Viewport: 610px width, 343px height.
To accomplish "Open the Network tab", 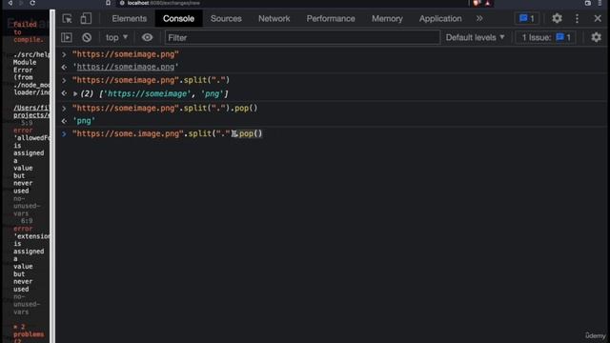I will [274, 19].
